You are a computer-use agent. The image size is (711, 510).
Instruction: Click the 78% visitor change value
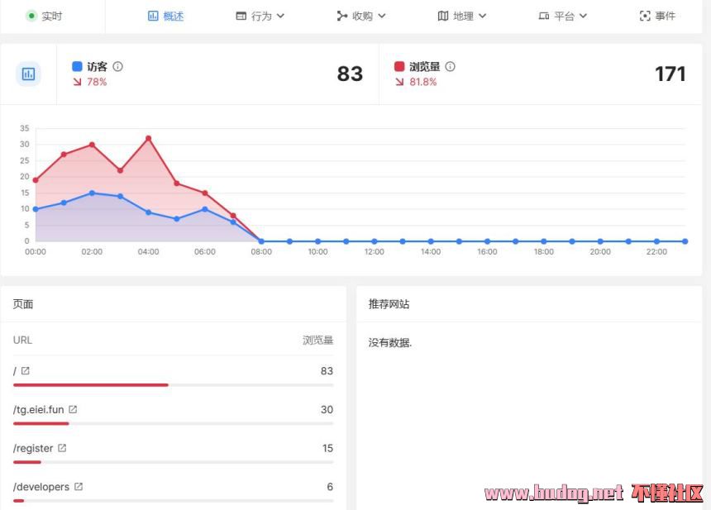point(97,82)
